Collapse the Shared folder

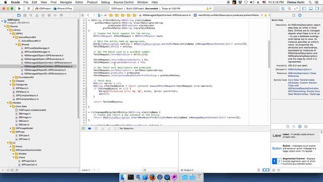click(16, 44)
